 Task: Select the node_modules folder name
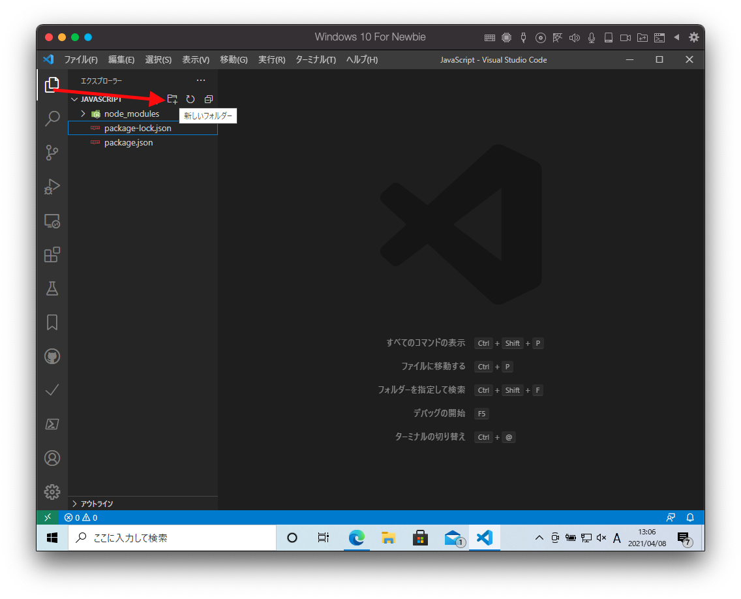click(132, 114)
